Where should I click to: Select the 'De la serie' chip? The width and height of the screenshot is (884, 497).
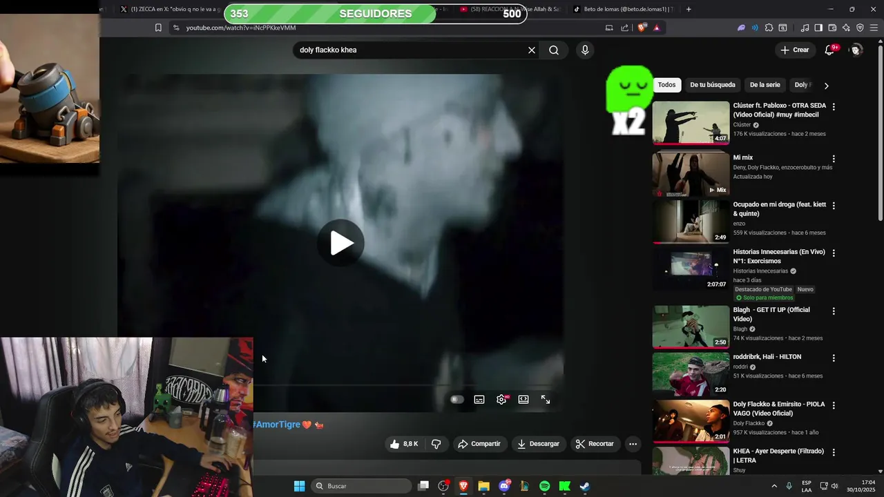click(x=765, y=85)
